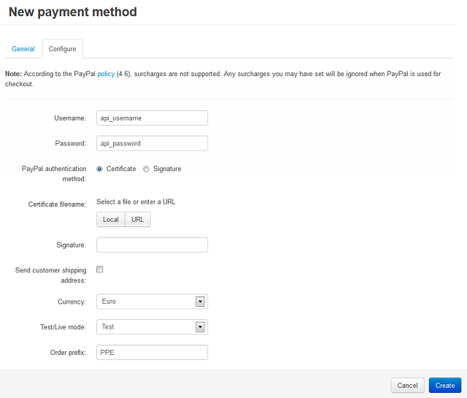Click the empty Signature input field

tap(153, 245)
